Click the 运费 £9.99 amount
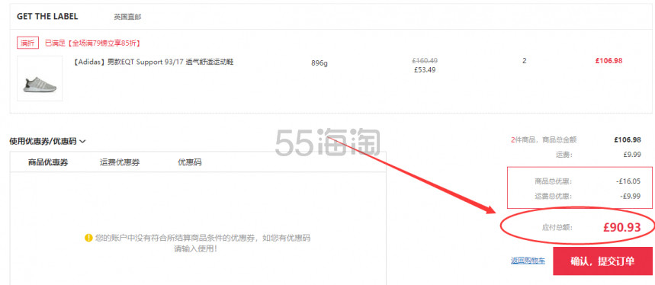 (631, 155)
